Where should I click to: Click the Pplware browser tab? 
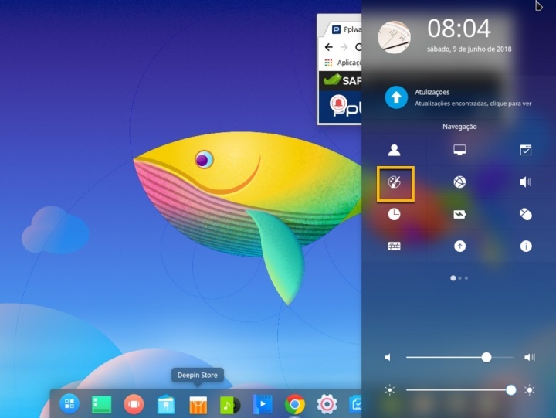click(x=343, y=30)
